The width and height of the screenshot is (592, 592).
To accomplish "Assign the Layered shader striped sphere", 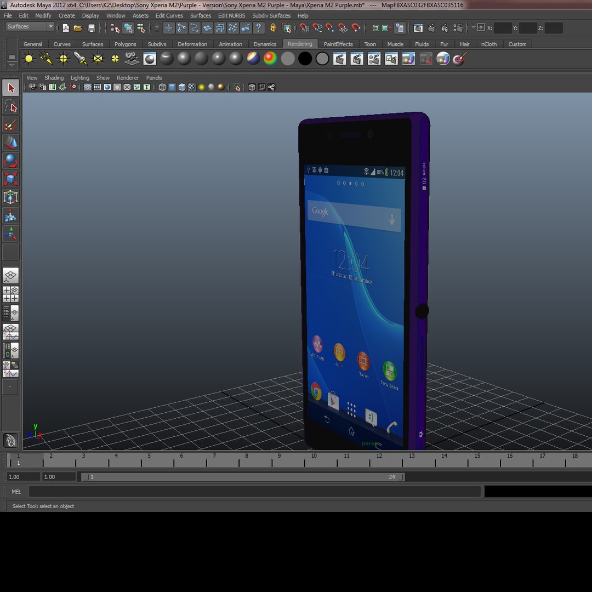I will coord(253,59).
